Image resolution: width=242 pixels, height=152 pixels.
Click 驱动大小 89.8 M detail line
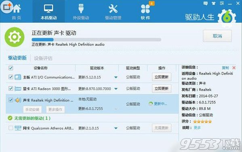[x=196, y=109]
